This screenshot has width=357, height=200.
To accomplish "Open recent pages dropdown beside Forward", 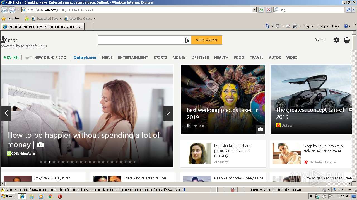I will click(18, 10).
